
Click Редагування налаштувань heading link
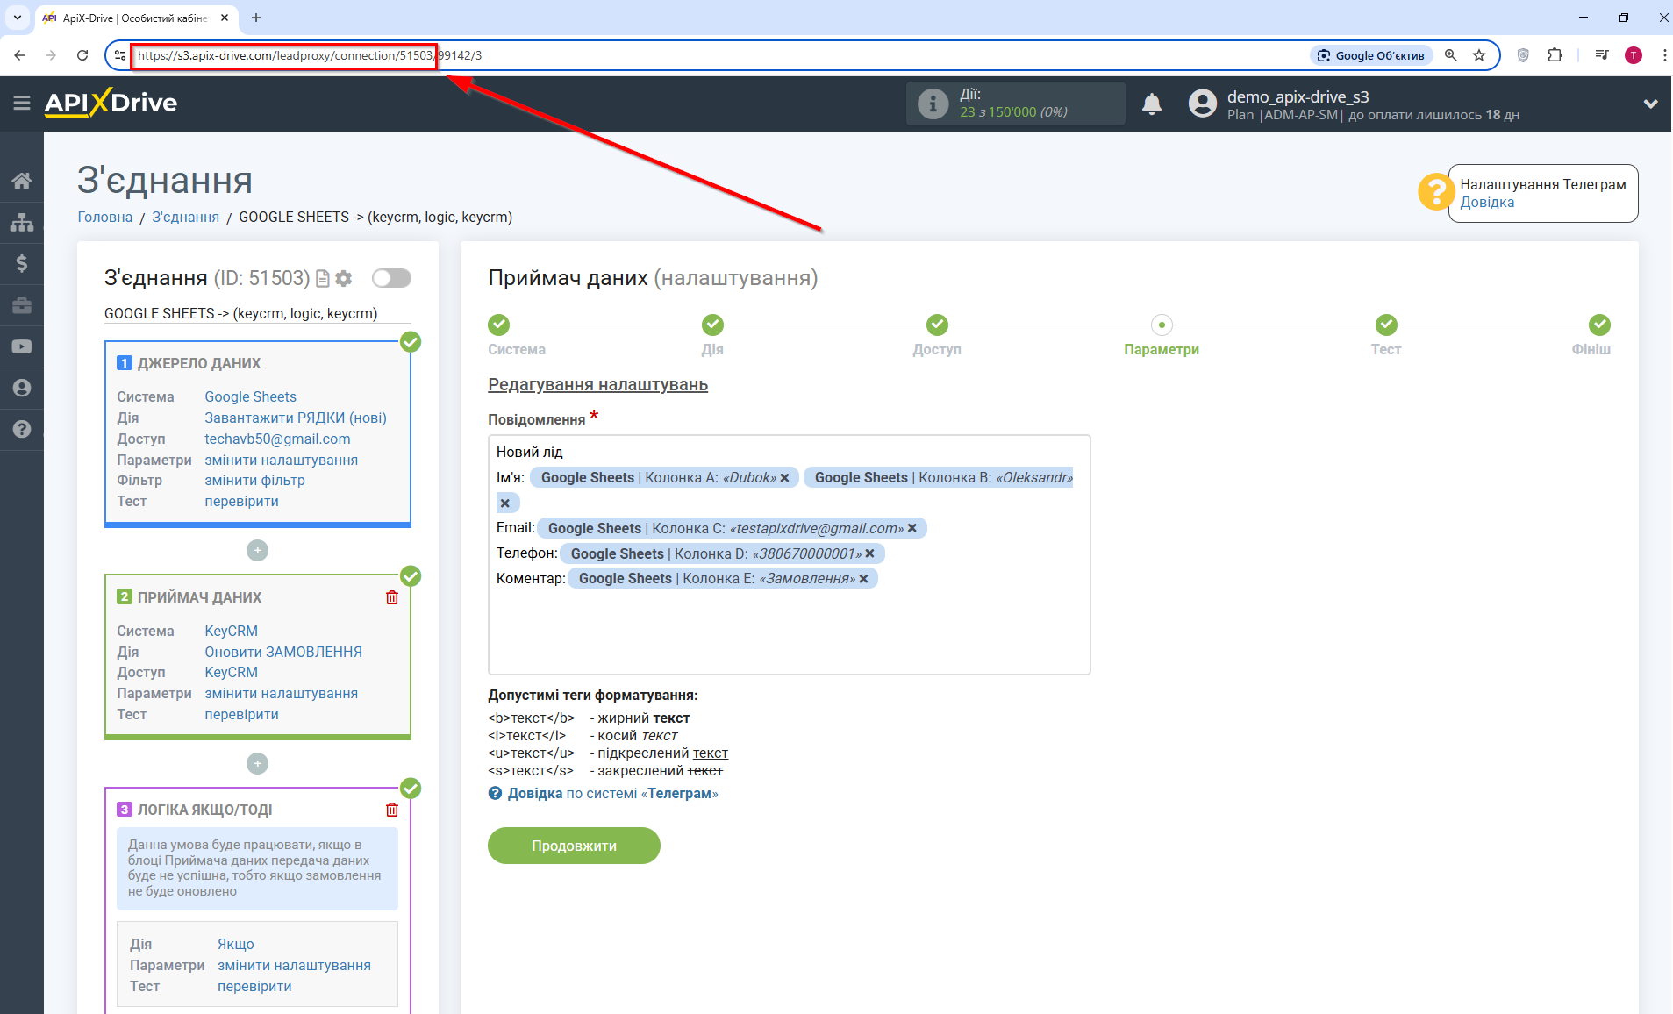tap(597, 385)
